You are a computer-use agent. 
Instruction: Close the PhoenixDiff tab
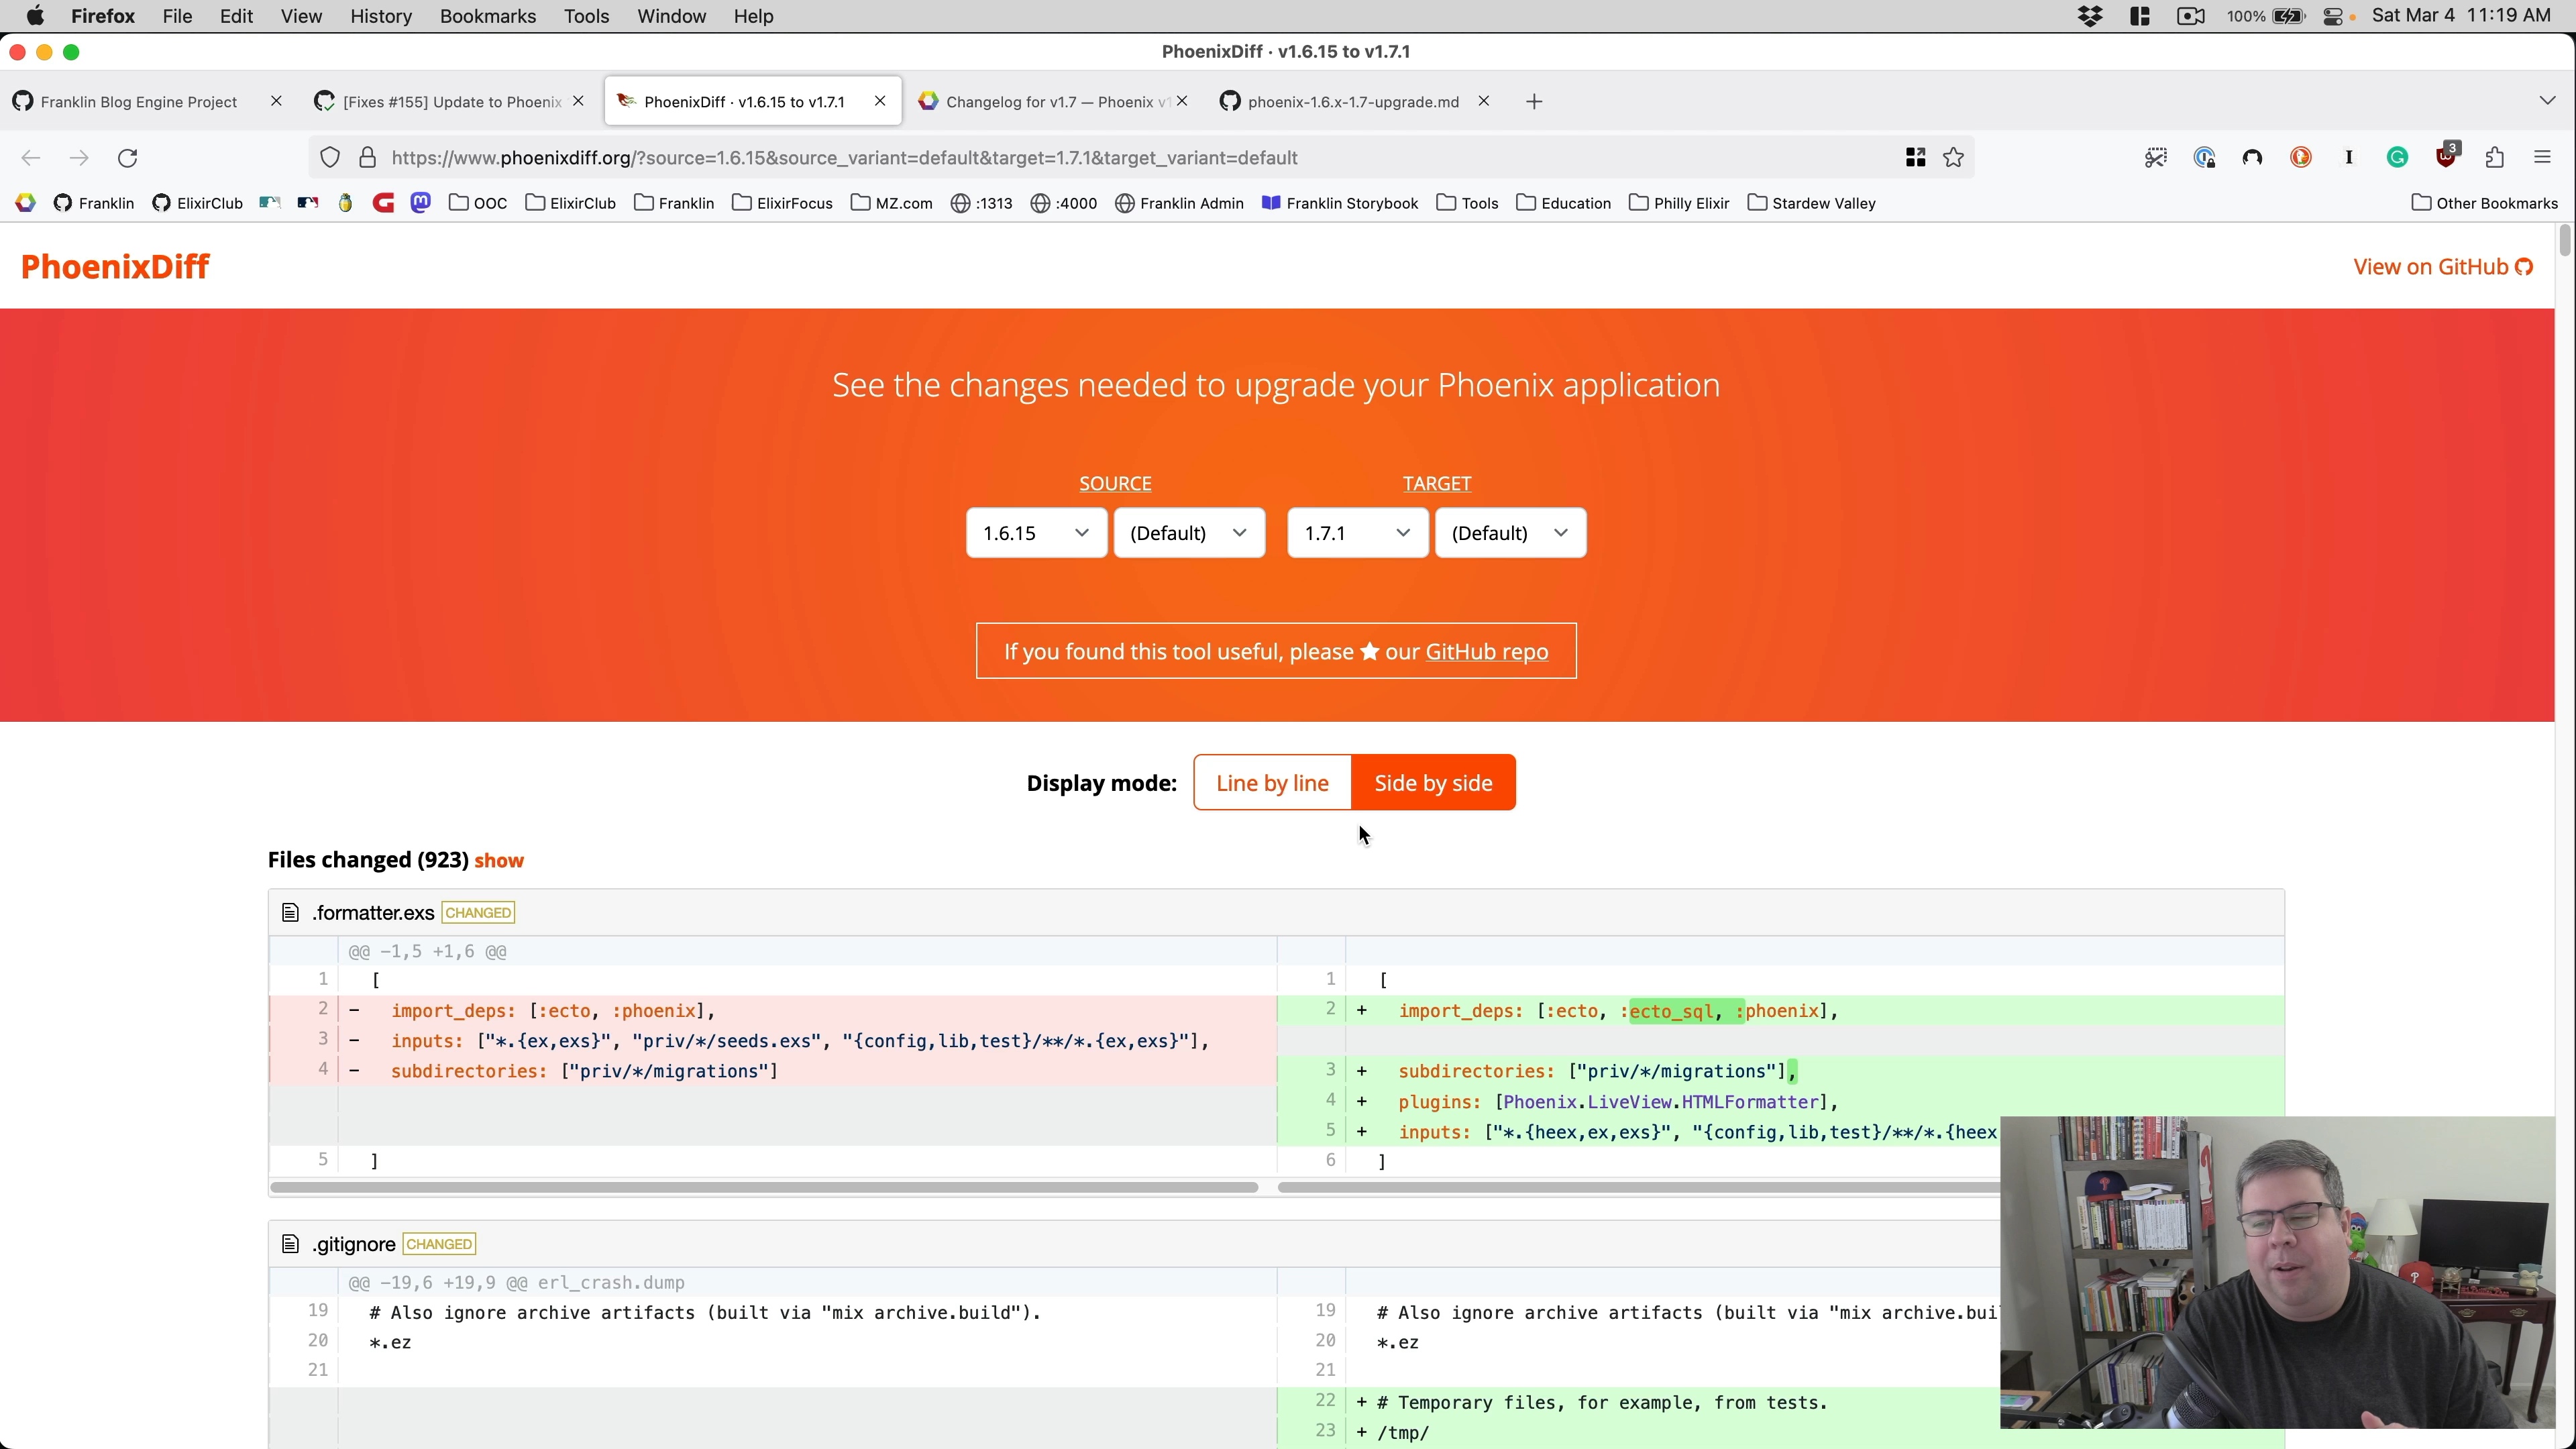click(880, 101)
